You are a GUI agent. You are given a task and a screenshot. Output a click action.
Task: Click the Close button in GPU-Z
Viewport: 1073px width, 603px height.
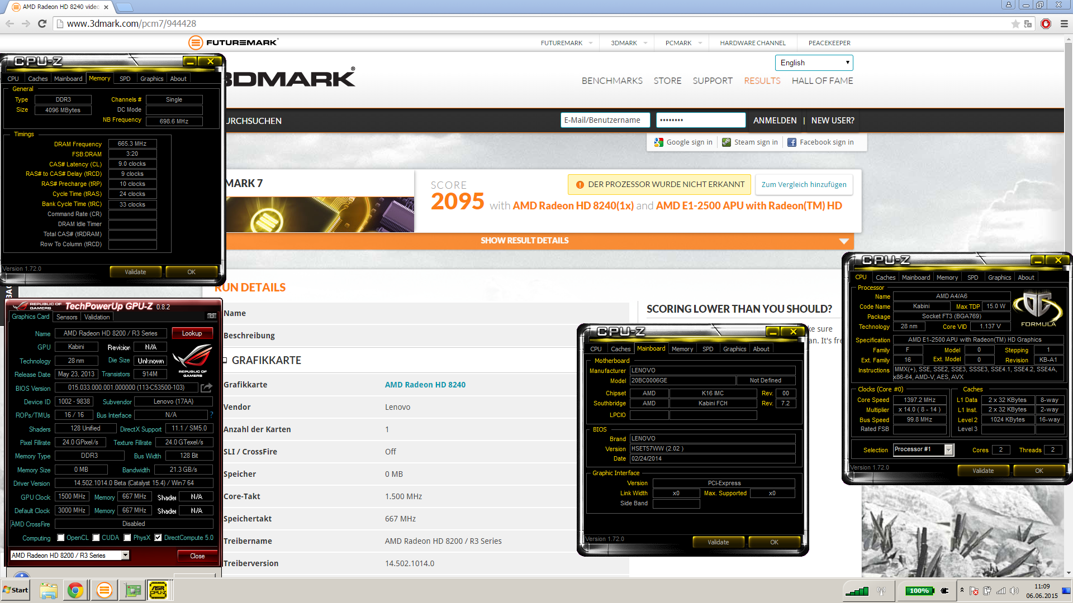click(197, 556)
